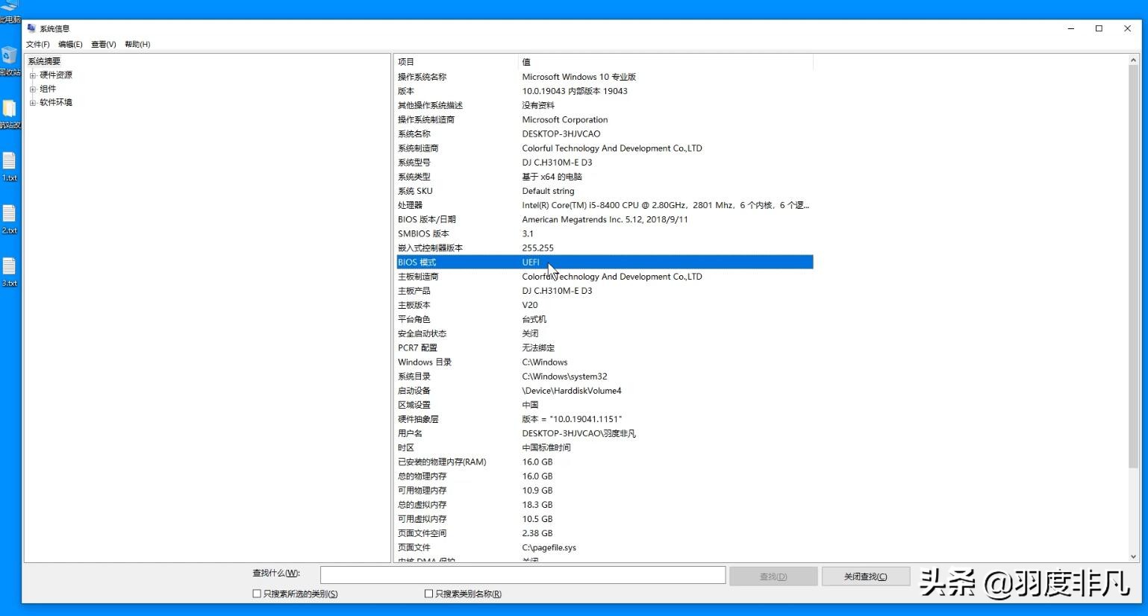This screenshot has width=1148, height=616.
Task: Click the 系统信息 title bar icon
Action: (x=31, y=28)
